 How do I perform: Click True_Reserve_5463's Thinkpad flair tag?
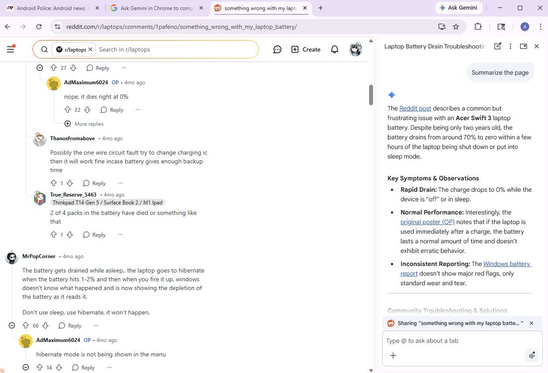107,203
